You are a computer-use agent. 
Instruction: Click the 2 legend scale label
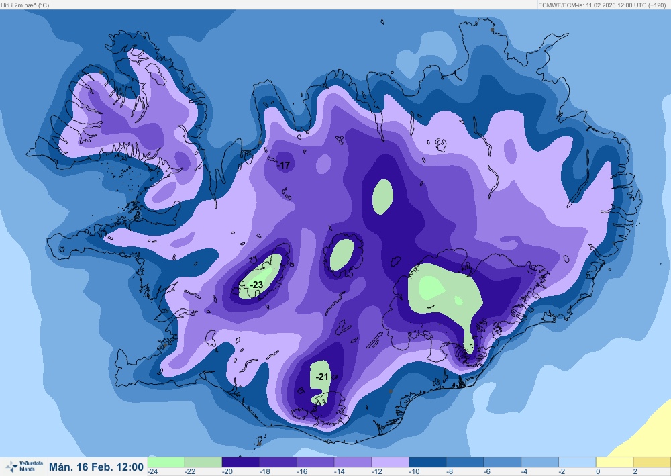635,472
